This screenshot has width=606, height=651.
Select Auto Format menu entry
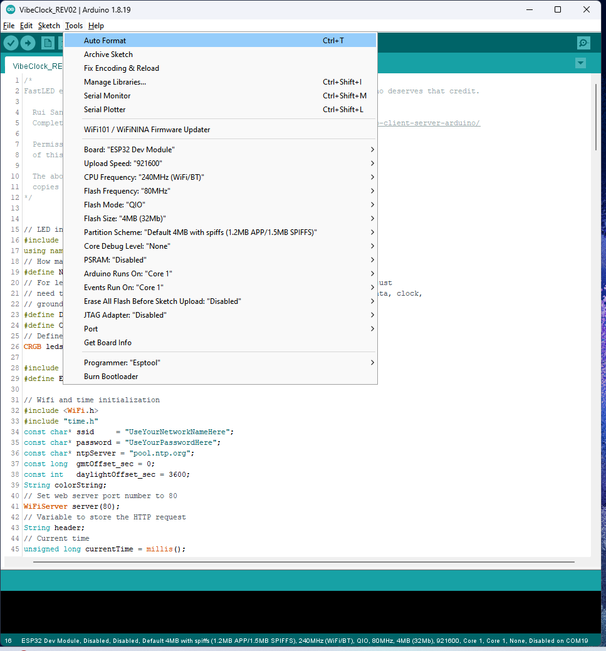click(x=220, y=41)
